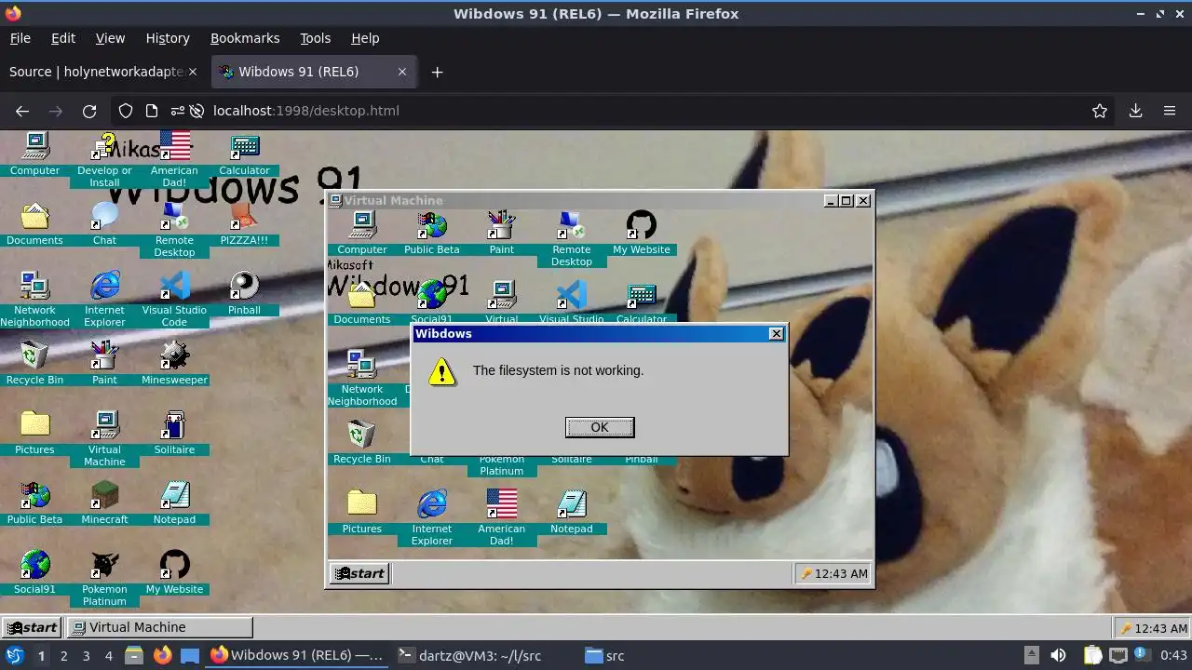Launch Virtual Machine desktop icon
The height and width of the screenshot is (670, 1192).
point(104,438)
